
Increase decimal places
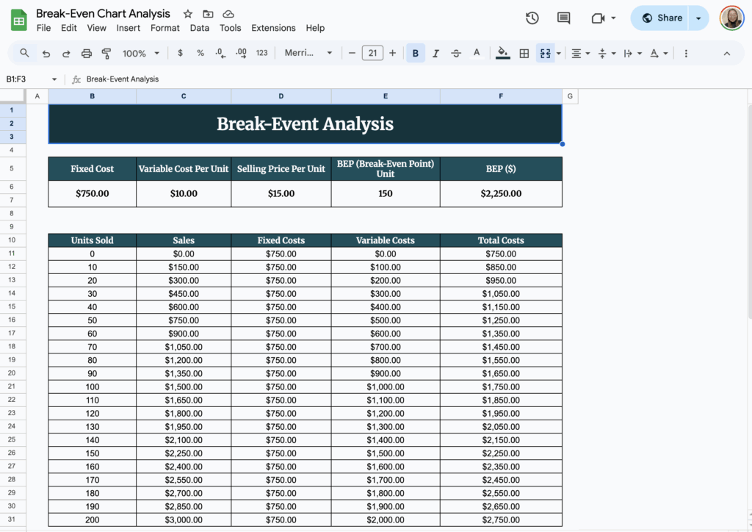[240, 53]
